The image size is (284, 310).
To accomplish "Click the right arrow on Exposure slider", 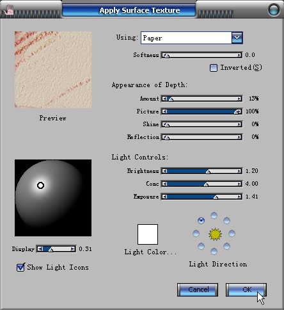I will coord(239,197).
